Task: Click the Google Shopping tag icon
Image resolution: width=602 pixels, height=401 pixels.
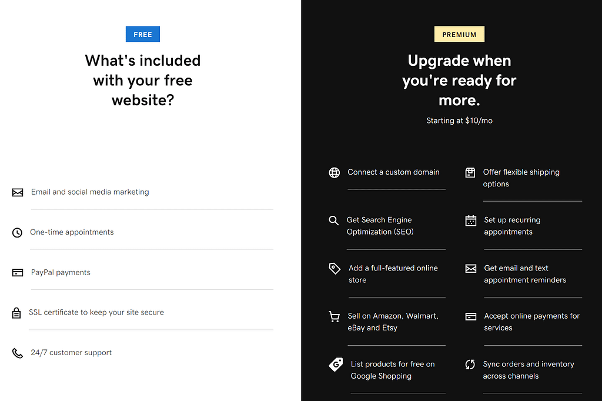Action: (x=336, y=364)
